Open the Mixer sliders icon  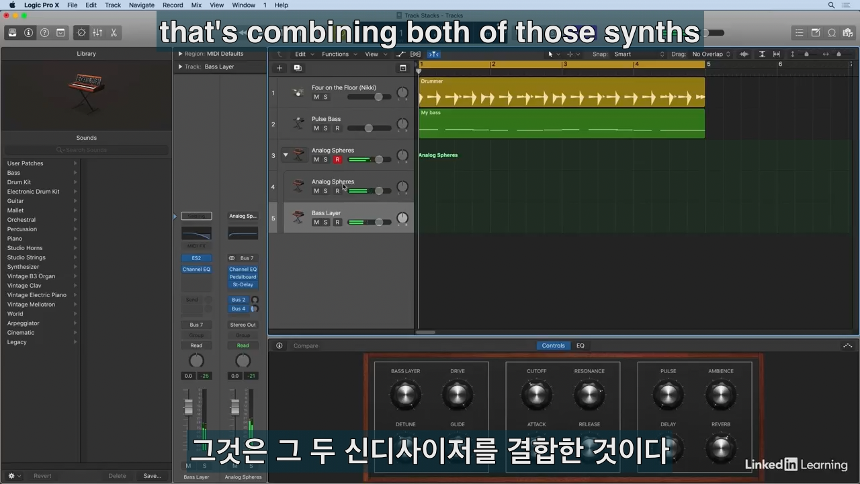97,32
